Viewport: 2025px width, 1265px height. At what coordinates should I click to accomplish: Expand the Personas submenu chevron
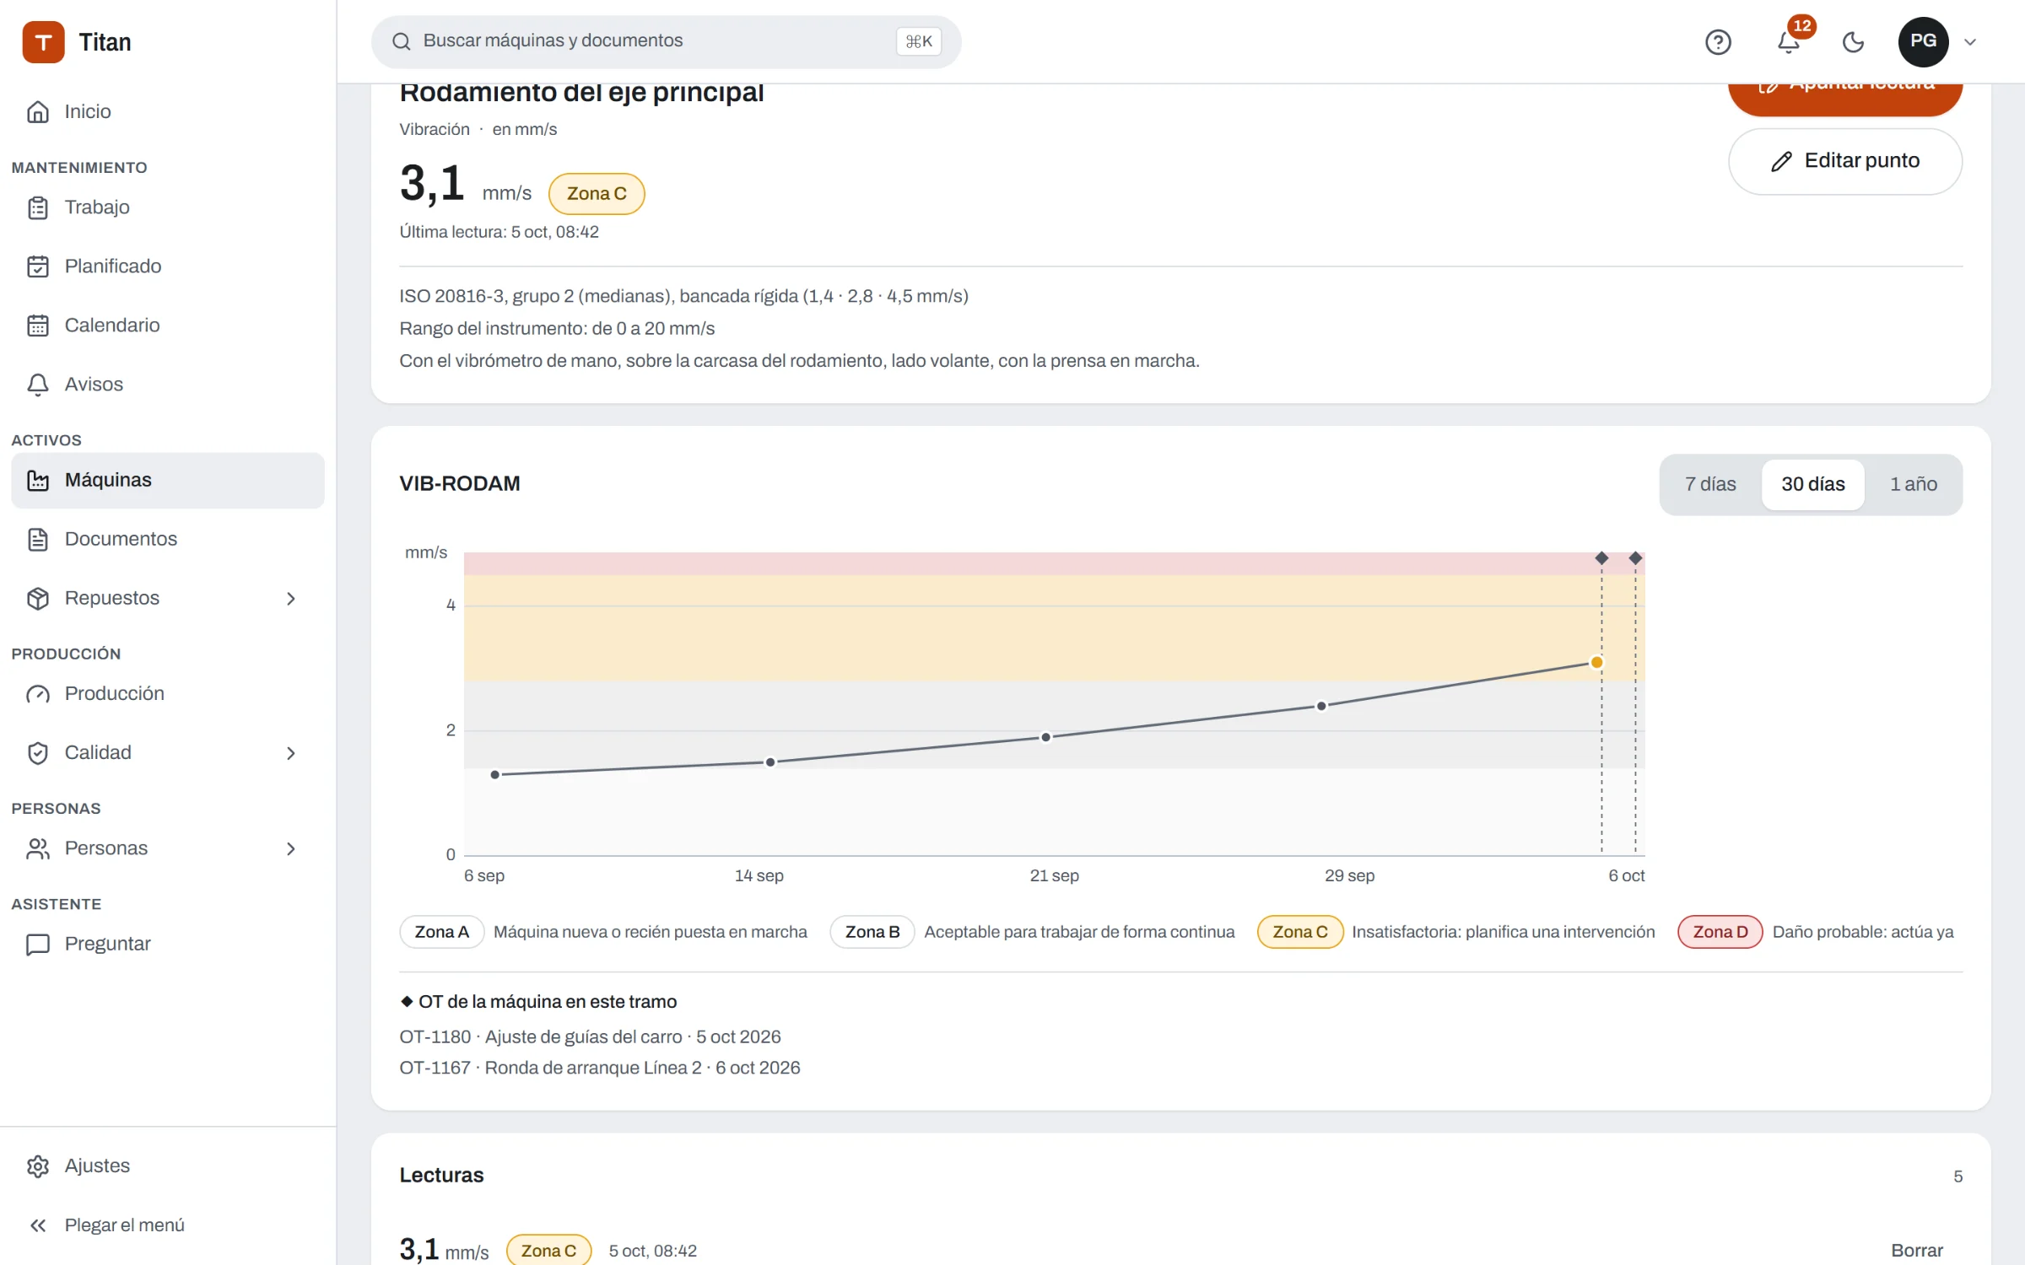(x=291, y=848)
